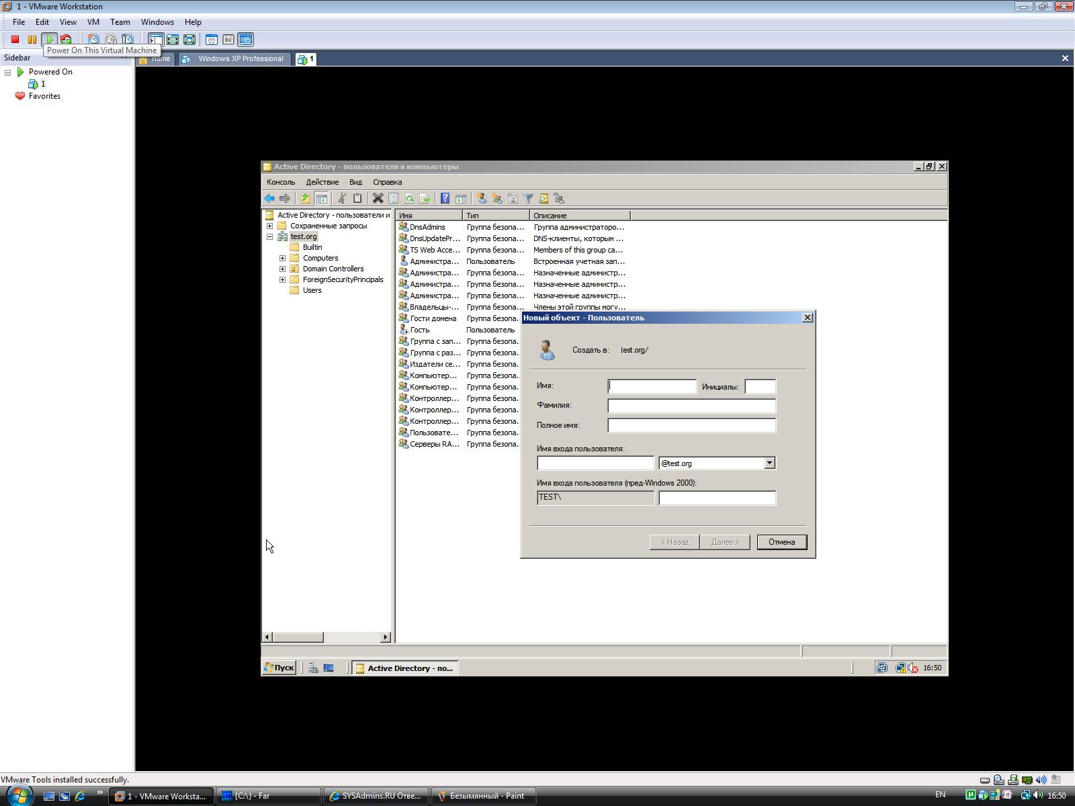Click the Create New User icon in AD toolbar
Image resolution: width=1075 pixels, height=806 pixels.
[x=481, y=198]
